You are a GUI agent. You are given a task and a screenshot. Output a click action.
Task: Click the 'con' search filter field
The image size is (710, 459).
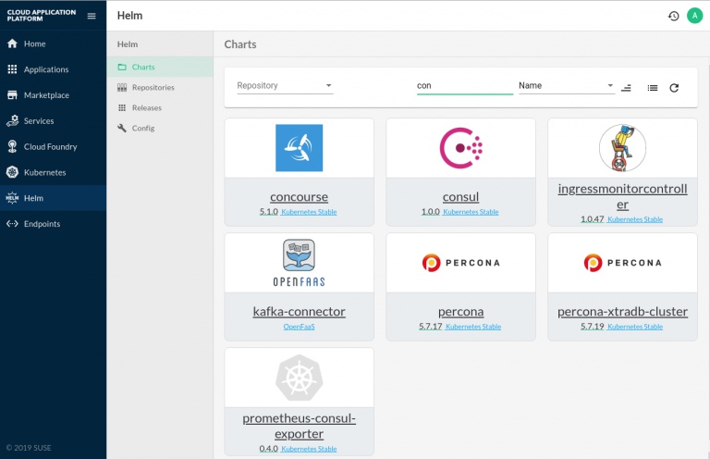tap(464, 86)
